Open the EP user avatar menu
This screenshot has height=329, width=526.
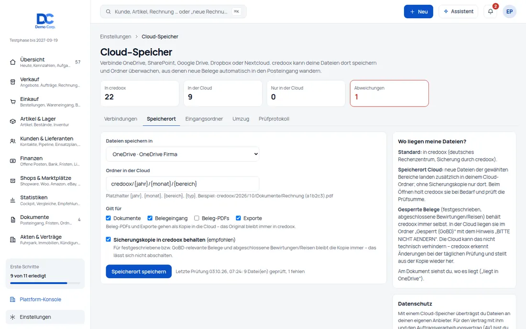[x=509, y=11]
